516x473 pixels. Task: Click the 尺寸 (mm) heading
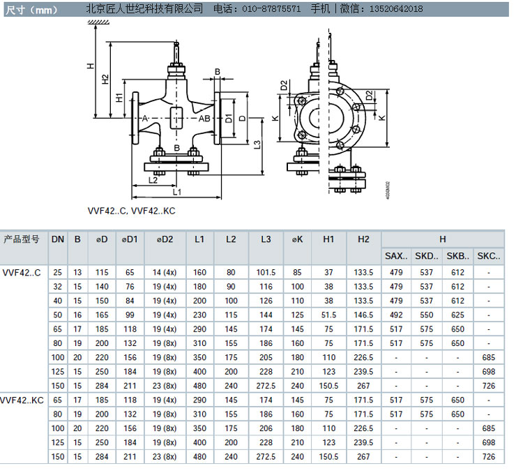click(x=29, y=9)
